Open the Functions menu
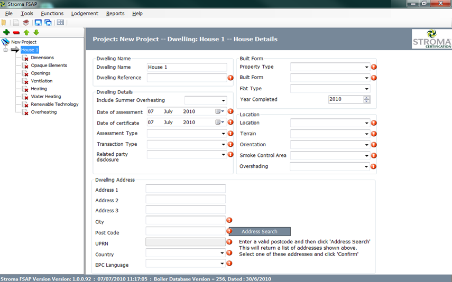Image resolution: width=452 pixels, height=282 pixels. pyautogui.click(x=52, y=13)
